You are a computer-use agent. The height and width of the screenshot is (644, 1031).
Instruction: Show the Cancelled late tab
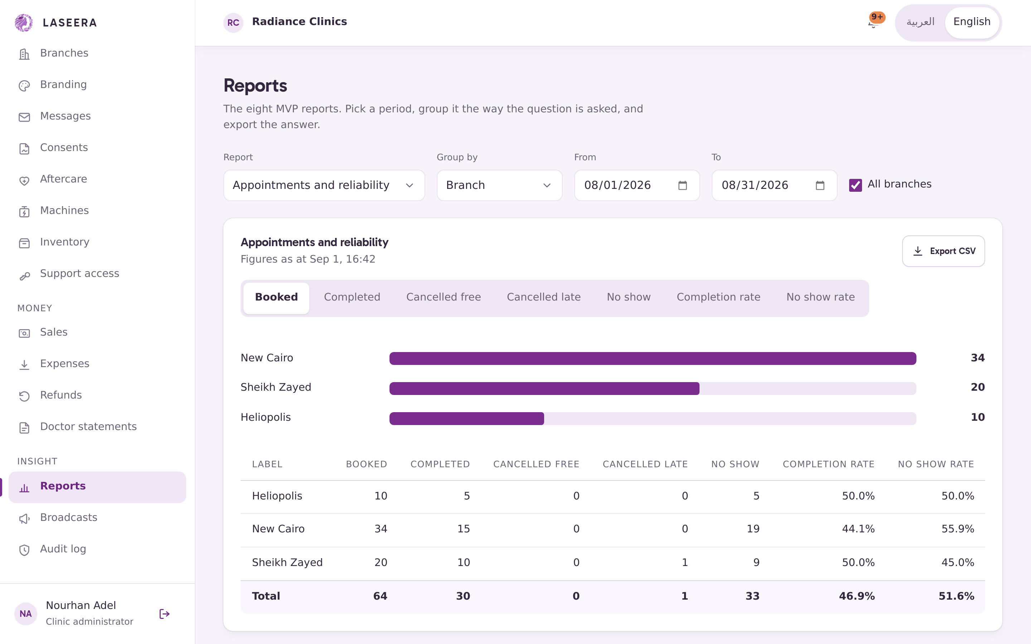[544, 297]
